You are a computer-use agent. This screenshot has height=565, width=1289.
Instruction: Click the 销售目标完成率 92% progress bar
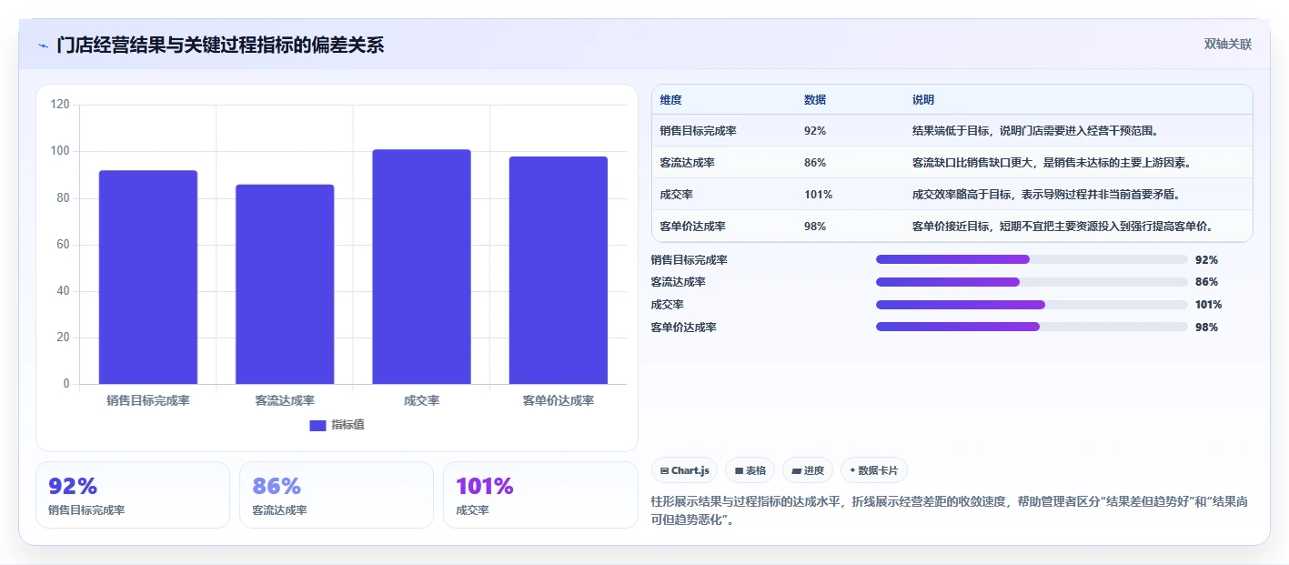coord(1032,259)
